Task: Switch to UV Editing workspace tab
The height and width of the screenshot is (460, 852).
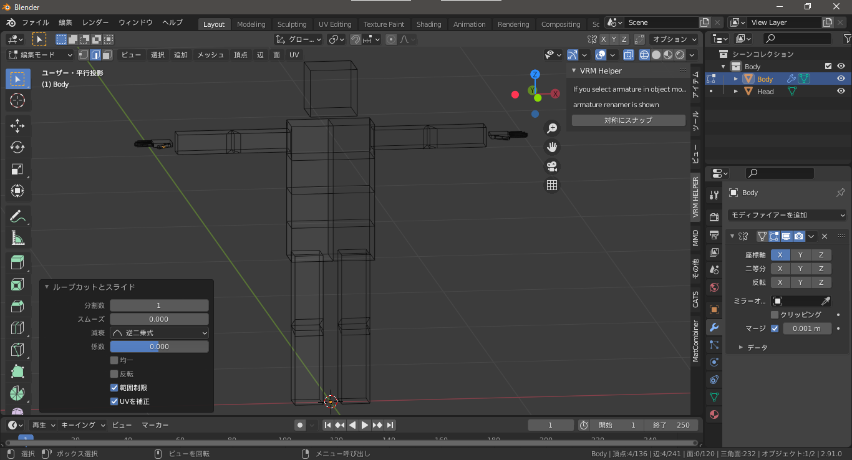Action: click(335, 24)
